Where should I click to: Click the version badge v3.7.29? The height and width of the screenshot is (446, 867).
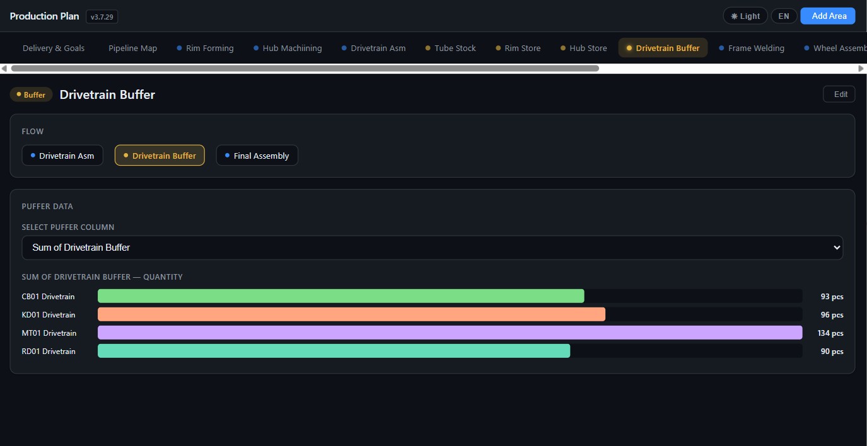(x=102, y=16)
